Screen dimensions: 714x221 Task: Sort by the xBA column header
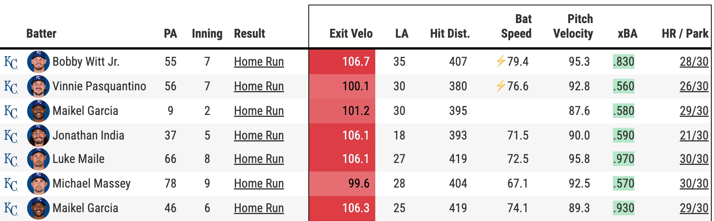point(627,33)
